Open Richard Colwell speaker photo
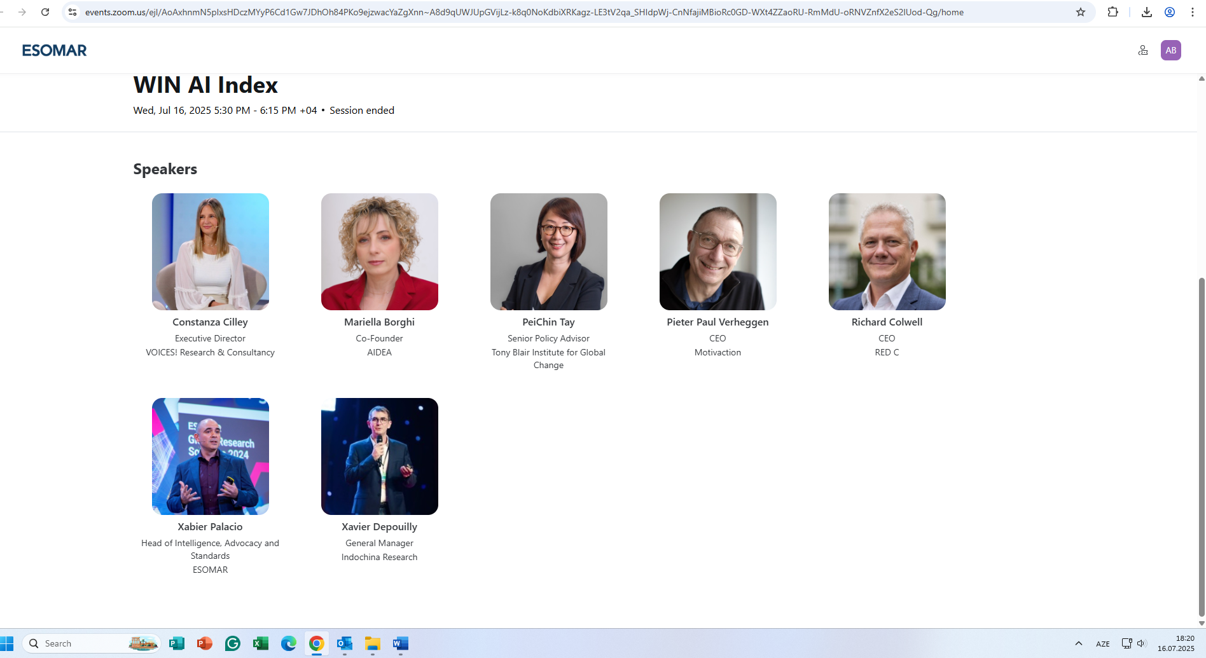The image size is (1206, 658). coord(887,252)
